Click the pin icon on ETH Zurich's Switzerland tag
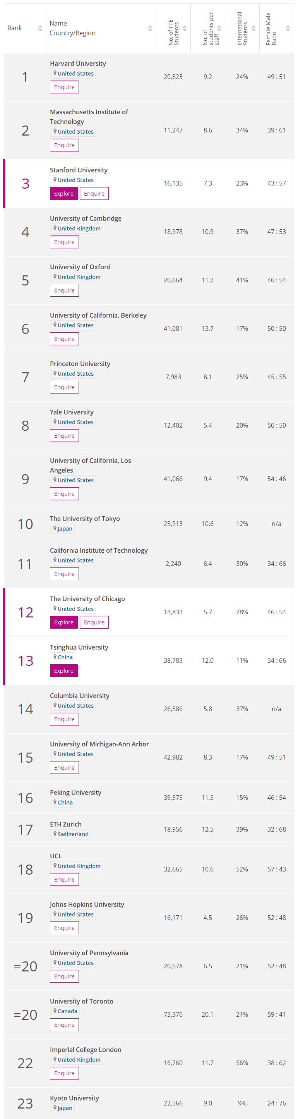The height and width of the screenshot is (1119, 298). point(54,834)
